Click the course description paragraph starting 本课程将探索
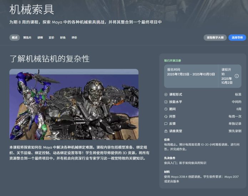This screenshot has width=248, height=196. point(80,153)
